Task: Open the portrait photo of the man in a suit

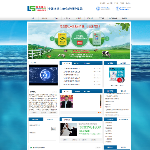Action: [x=67, y=101]
